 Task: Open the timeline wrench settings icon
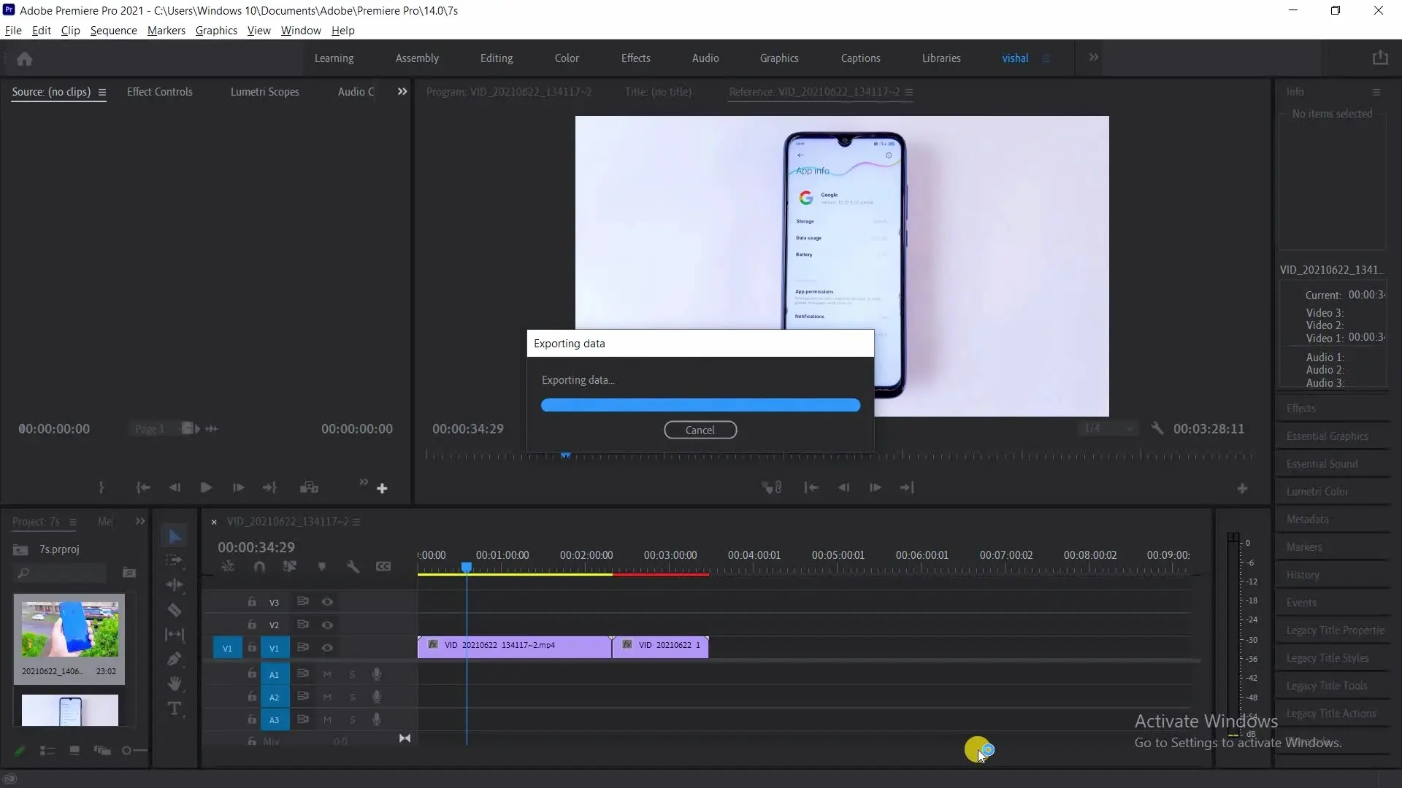(353, 567)
